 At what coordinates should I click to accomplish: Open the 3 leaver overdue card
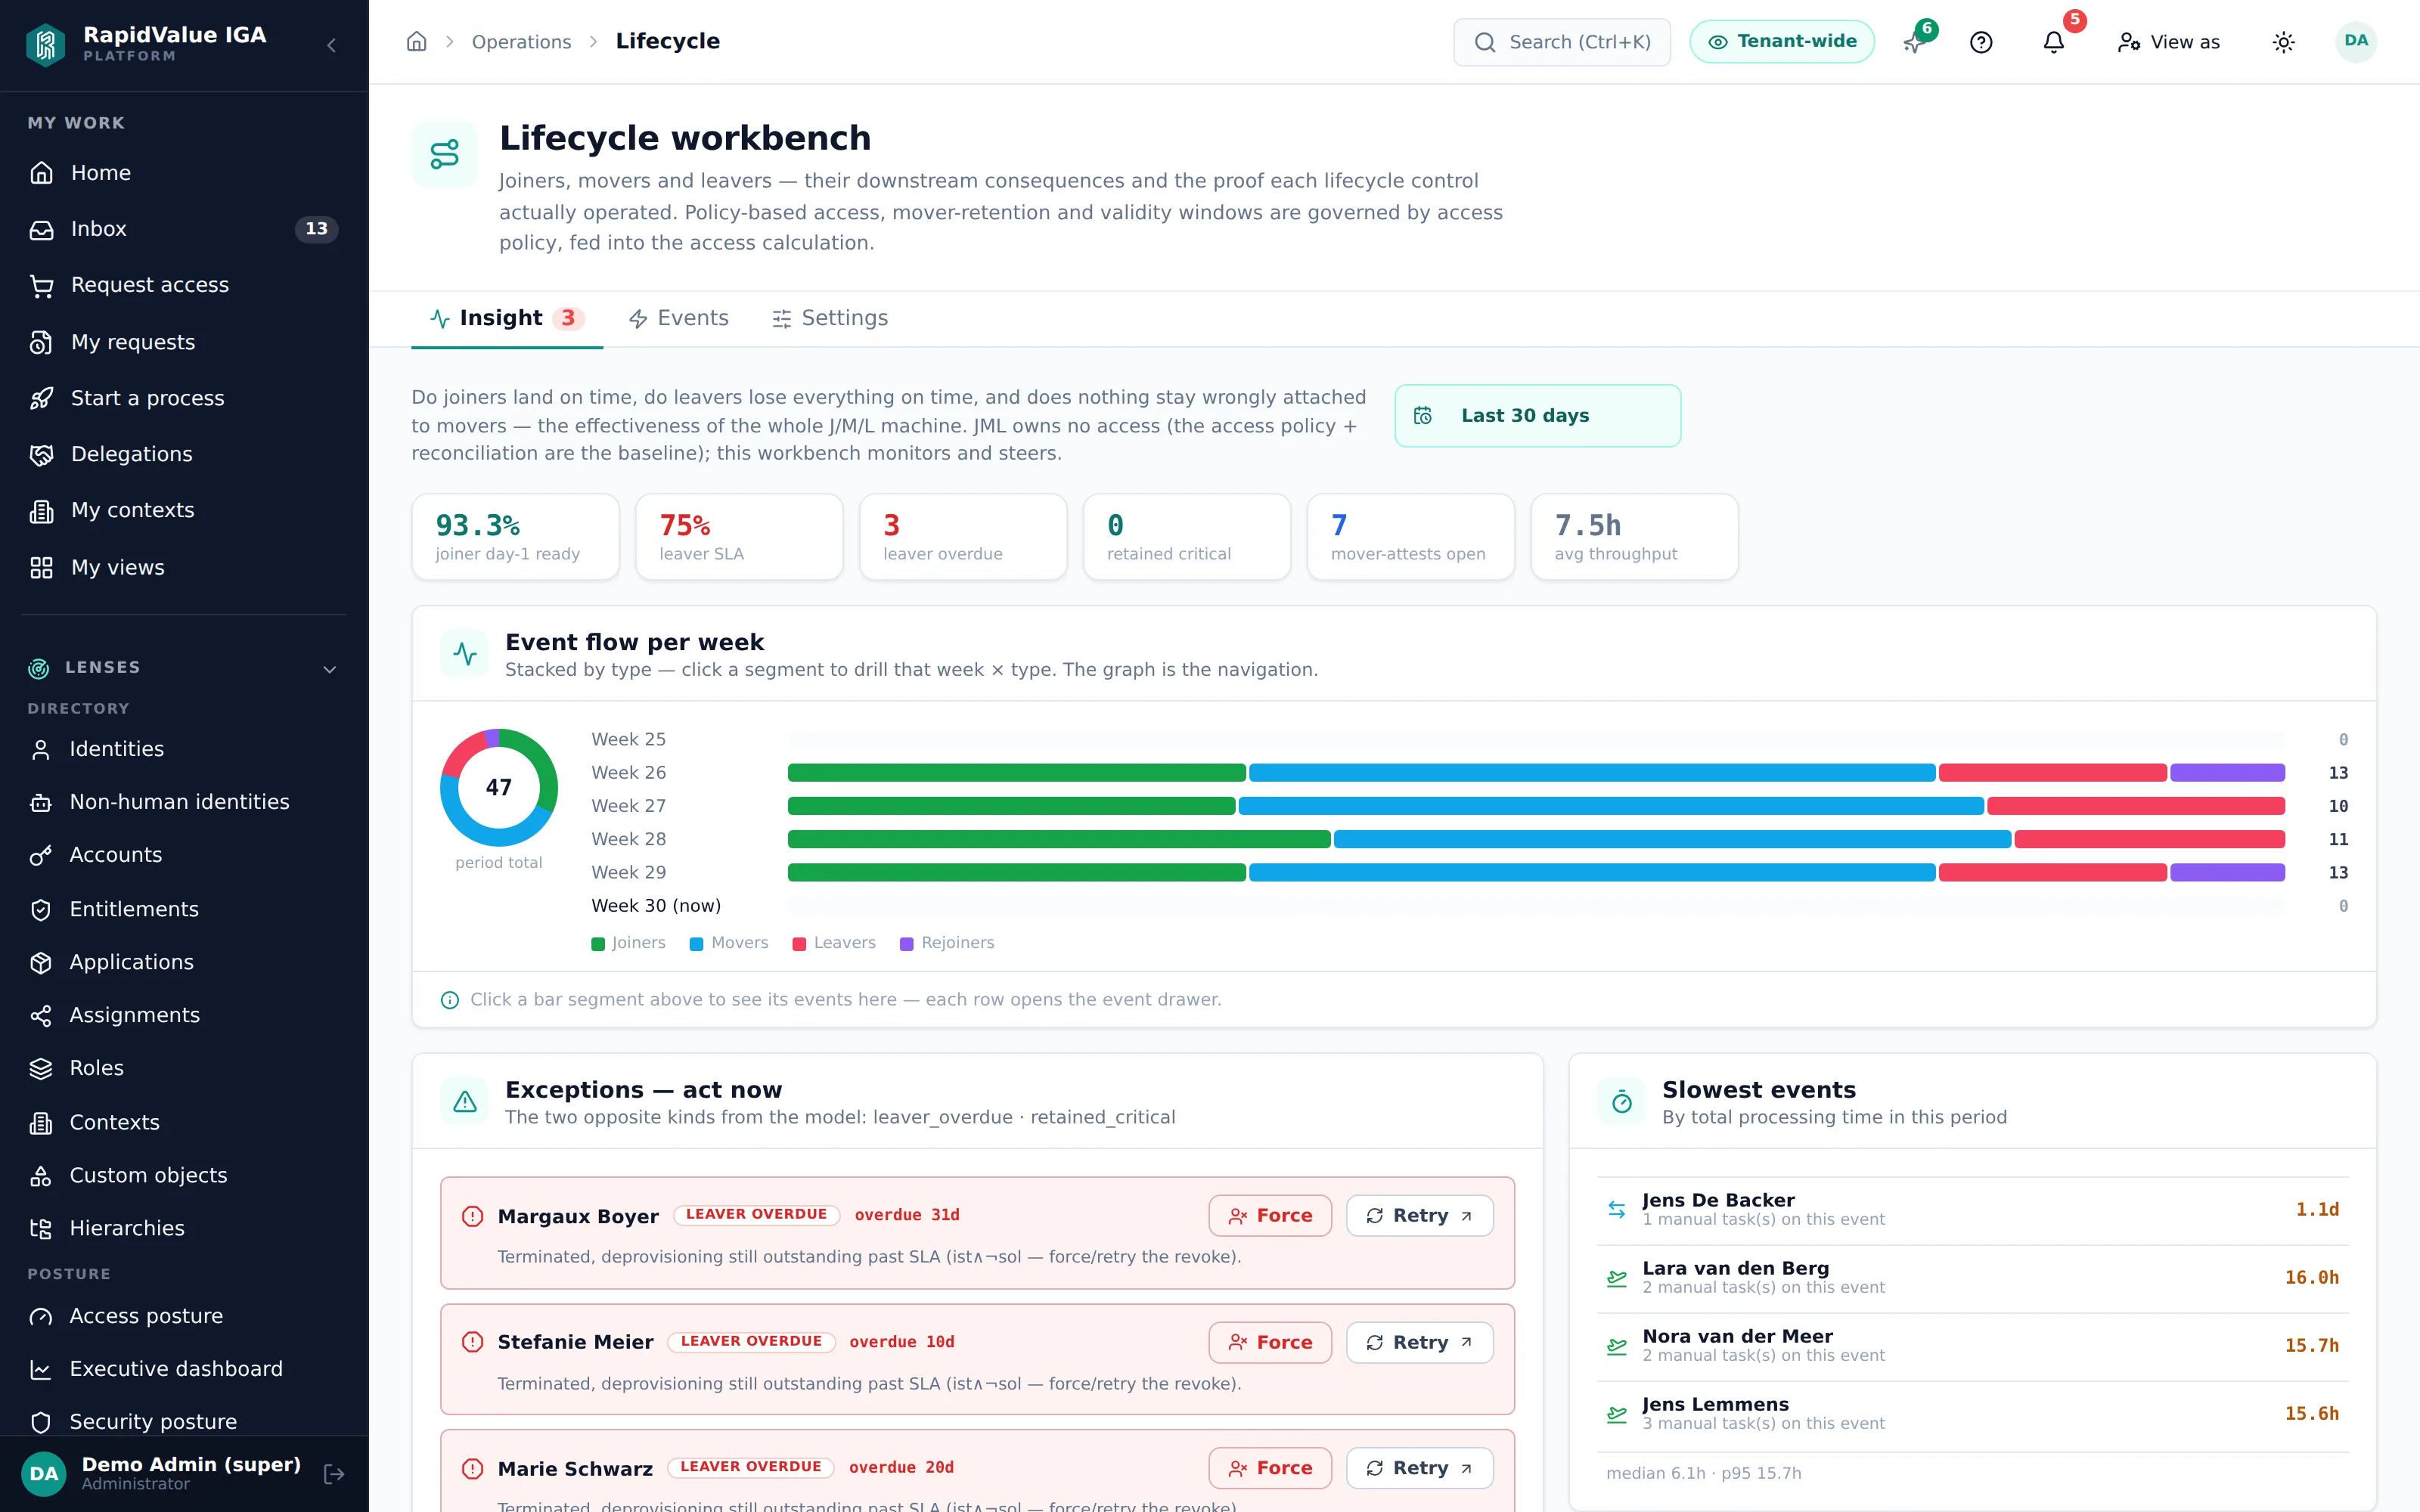pyautogui.click(x=963, y=537)
